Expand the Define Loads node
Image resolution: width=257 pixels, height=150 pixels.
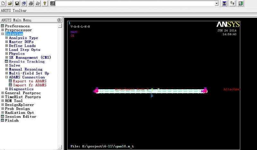coord(6,45)
